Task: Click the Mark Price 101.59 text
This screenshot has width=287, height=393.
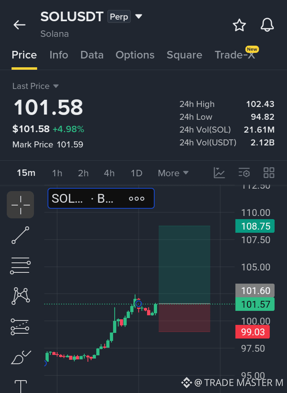Action: click(48, 144)
